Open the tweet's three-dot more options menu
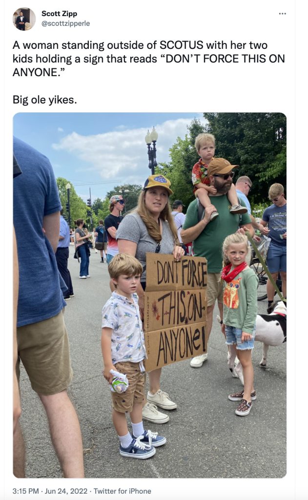Viewport: 308px width, 500px height. click(282, 14)
